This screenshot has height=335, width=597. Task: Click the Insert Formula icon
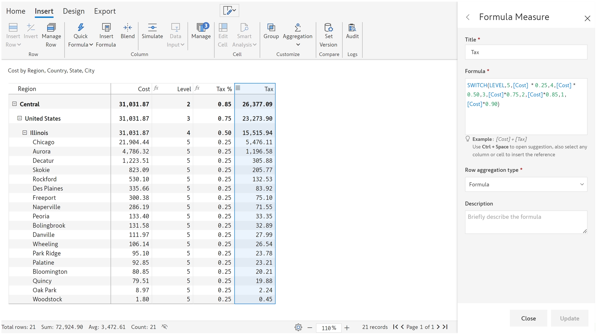point(106,28)
